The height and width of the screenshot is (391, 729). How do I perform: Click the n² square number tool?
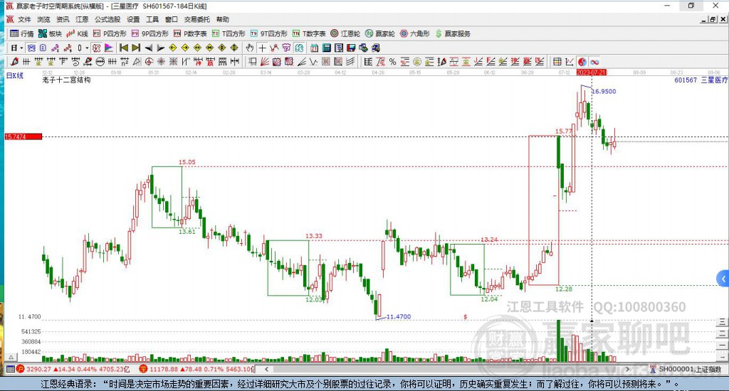point(124,62)
